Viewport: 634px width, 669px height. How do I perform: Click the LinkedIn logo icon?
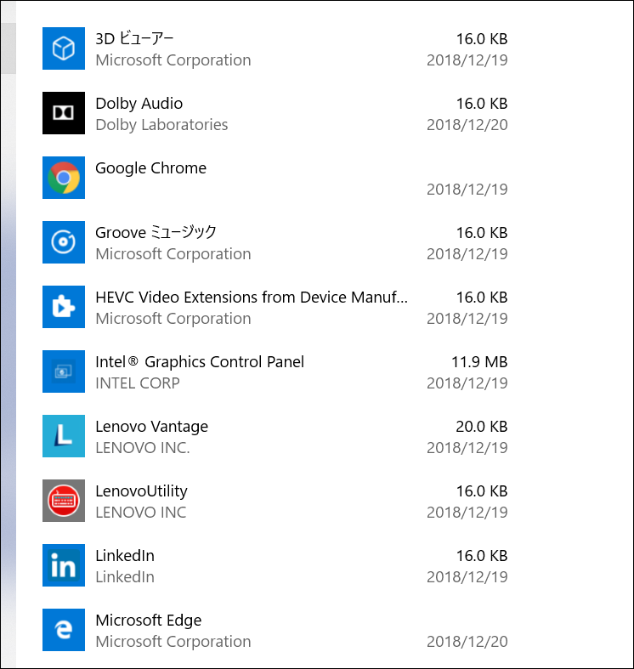click(64, 565)
